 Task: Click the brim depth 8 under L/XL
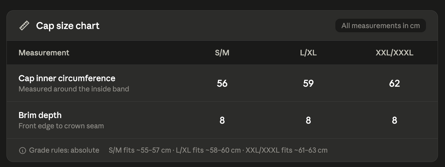tap(308, 120)
